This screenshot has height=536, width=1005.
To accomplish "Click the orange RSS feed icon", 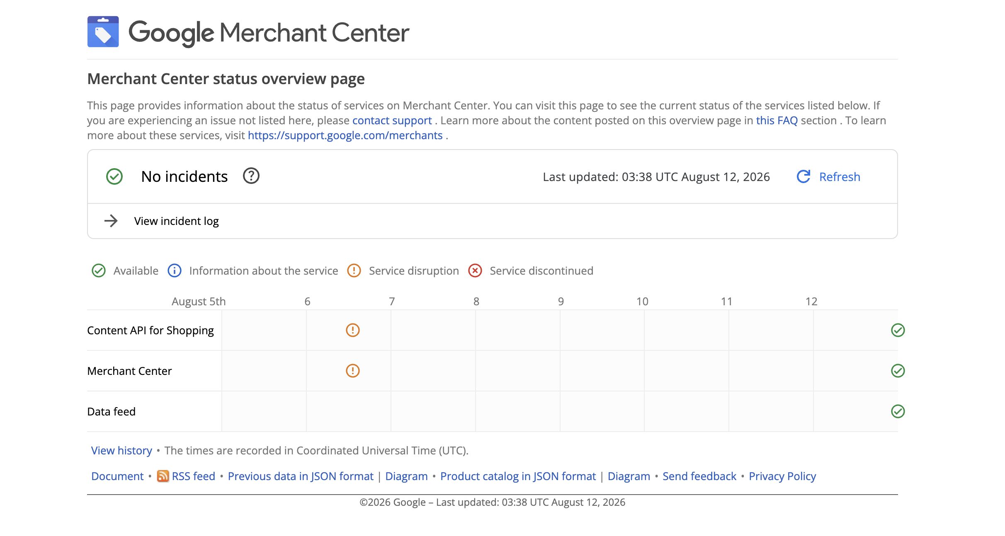I will pos(163,476).
